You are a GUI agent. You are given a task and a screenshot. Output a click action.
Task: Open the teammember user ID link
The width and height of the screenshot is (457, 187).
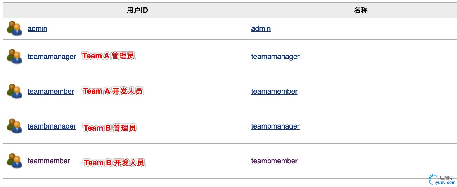tap(49, 161)
